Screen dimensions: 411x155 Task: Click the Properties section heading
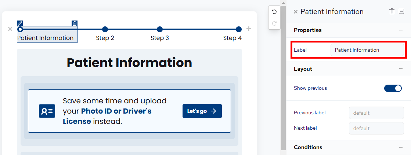[x=308, y=30]
